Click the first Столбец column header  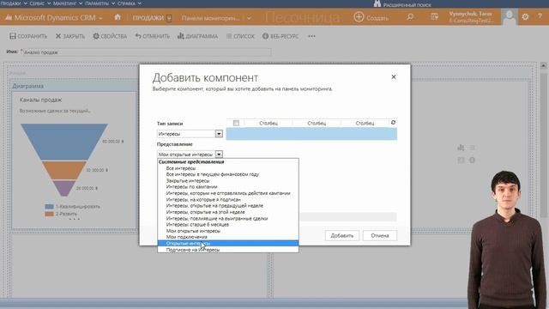point(268,123)
